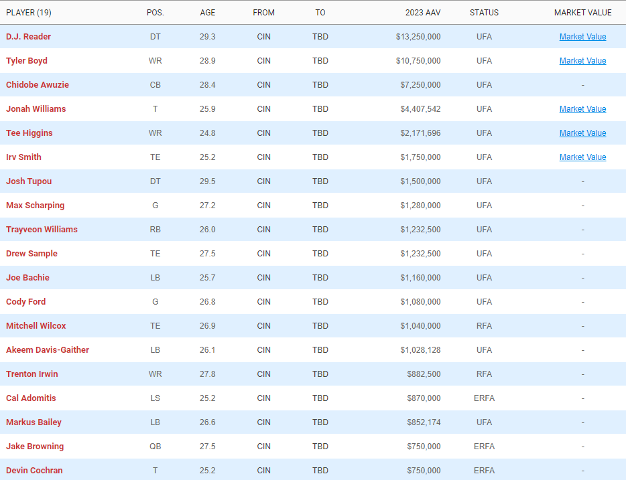Select ERFA status in Cal Adomitis row
The height and width of the screenshot is (480, 626).
(484, 398)
